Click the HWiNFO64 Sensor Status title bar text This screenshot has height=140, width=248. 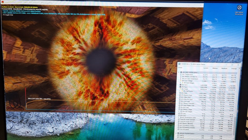[193, 64]
